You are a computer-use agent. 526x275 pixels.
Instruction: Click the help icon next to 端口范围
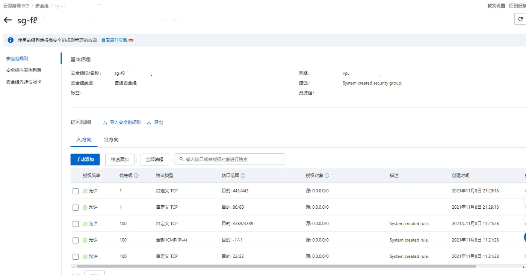click(243, 176)
